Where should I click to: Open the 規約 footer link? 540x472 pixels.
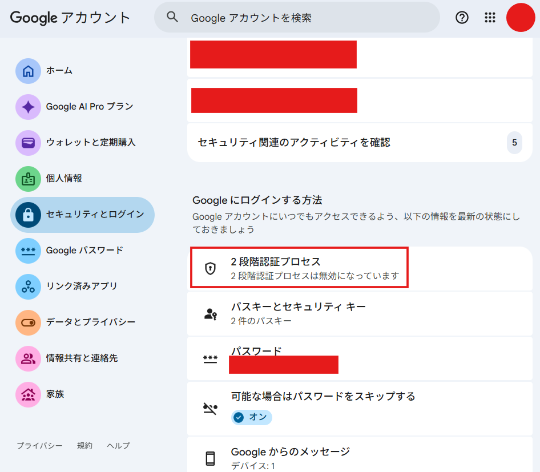pos(84,446)
